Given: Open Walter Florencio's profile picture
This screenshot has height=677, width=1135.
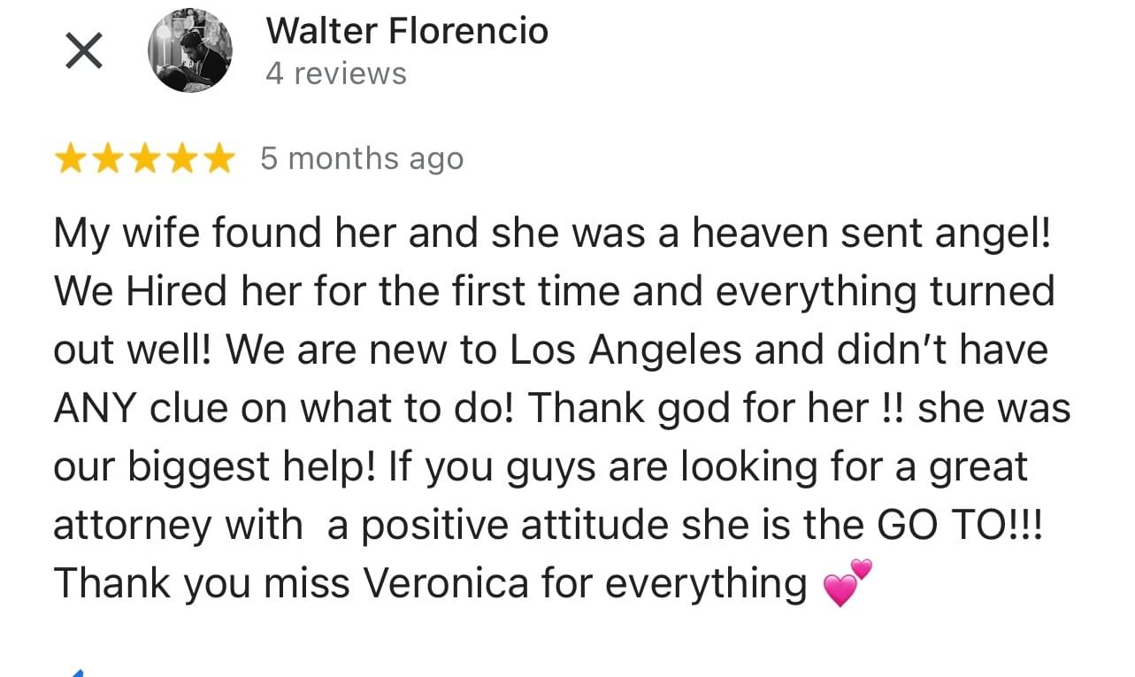Looking at the screenshot, I should pyautogui.click(x=190, y=51).
